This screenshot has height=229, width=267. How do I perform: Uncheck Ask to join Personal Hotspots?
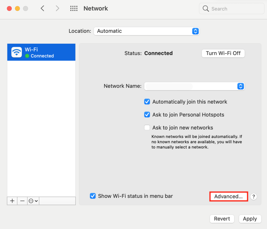pos(147,115)
